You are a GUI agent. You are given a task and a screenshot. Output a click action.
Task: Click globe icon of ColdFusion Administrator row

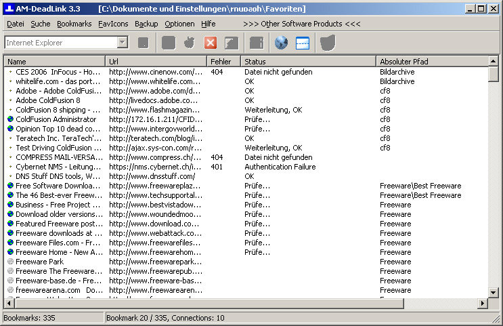(10, 119)
